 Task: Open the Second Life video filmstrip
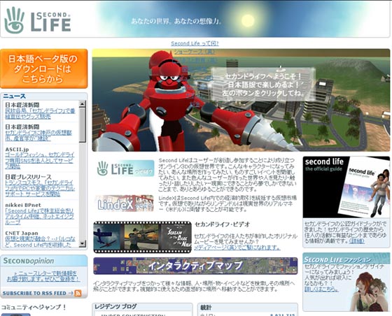coord(143,237)
